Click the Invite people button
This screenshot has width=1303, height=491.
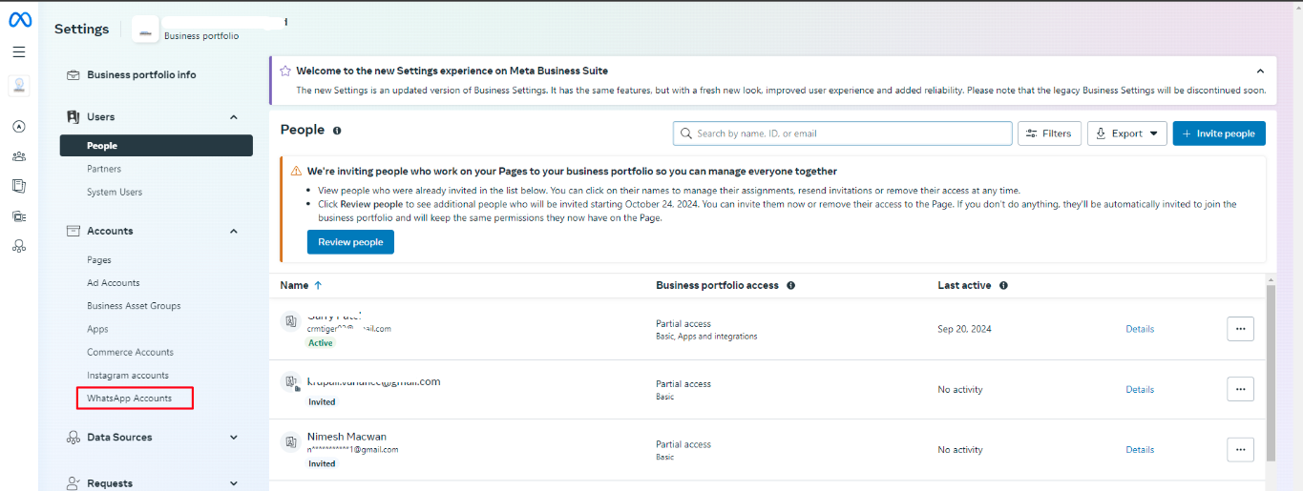pyautogui.click(x=1219, y=133)
